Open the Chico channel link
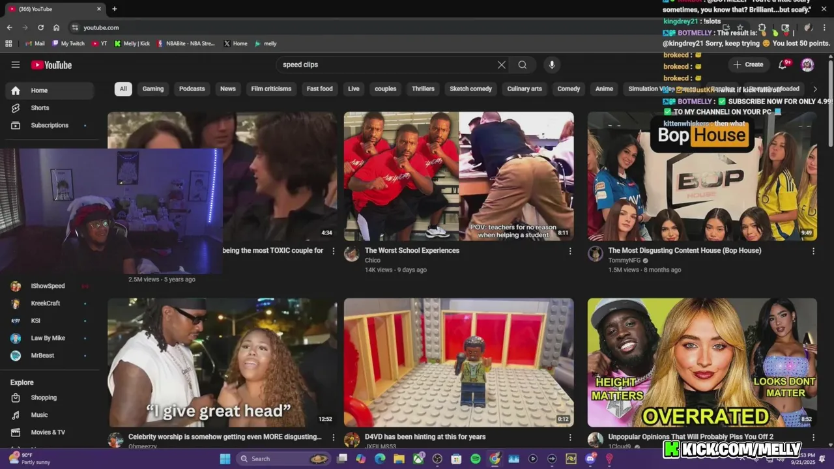Screen dimensions: 834x469 (373, 261)
